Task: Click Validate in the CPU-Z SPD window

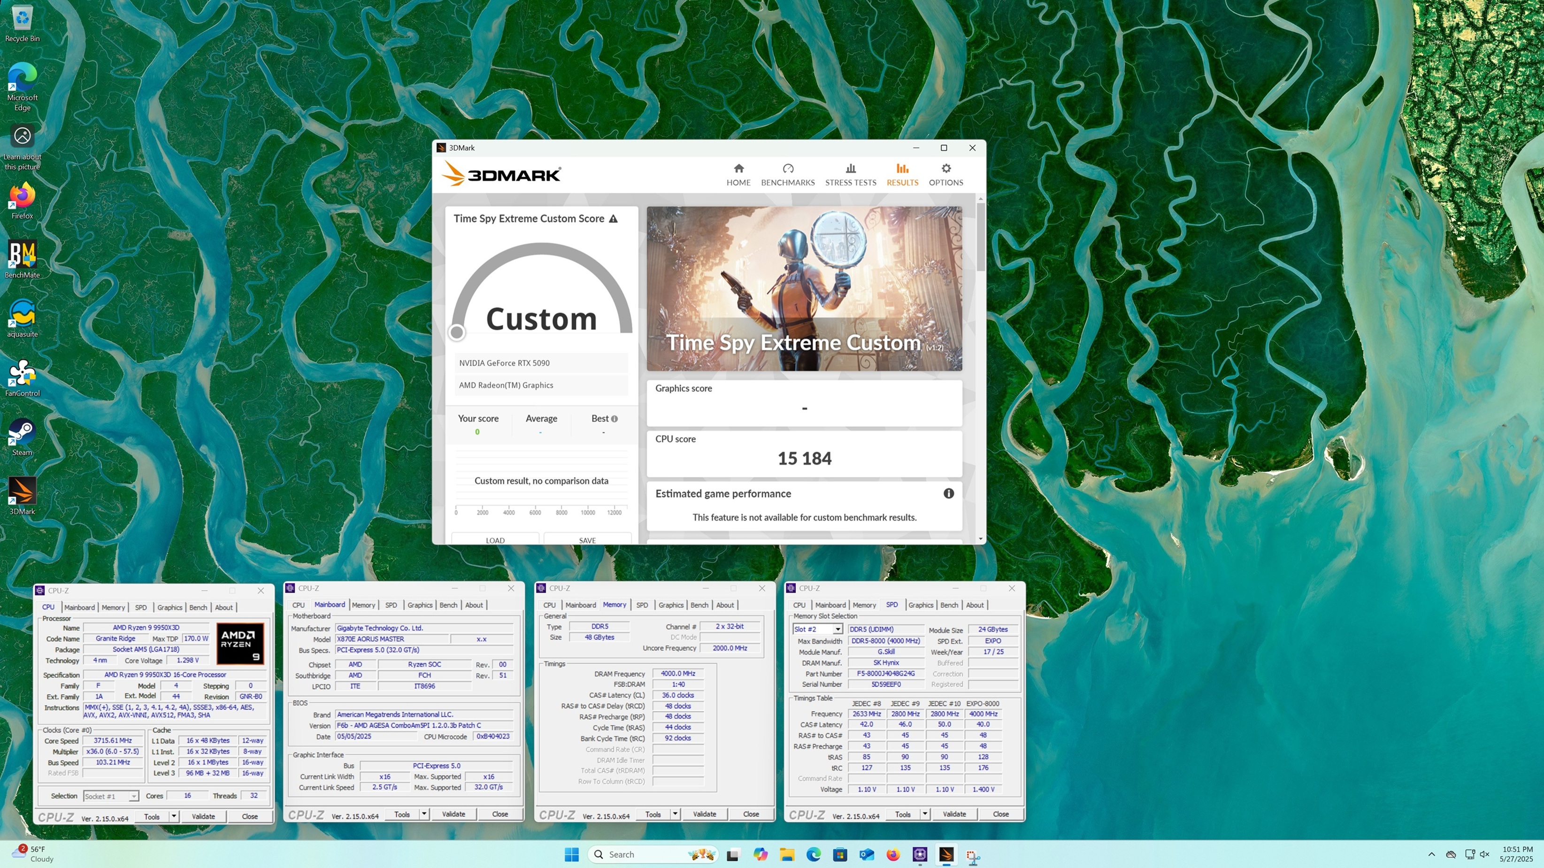Action: pos(953,814)
